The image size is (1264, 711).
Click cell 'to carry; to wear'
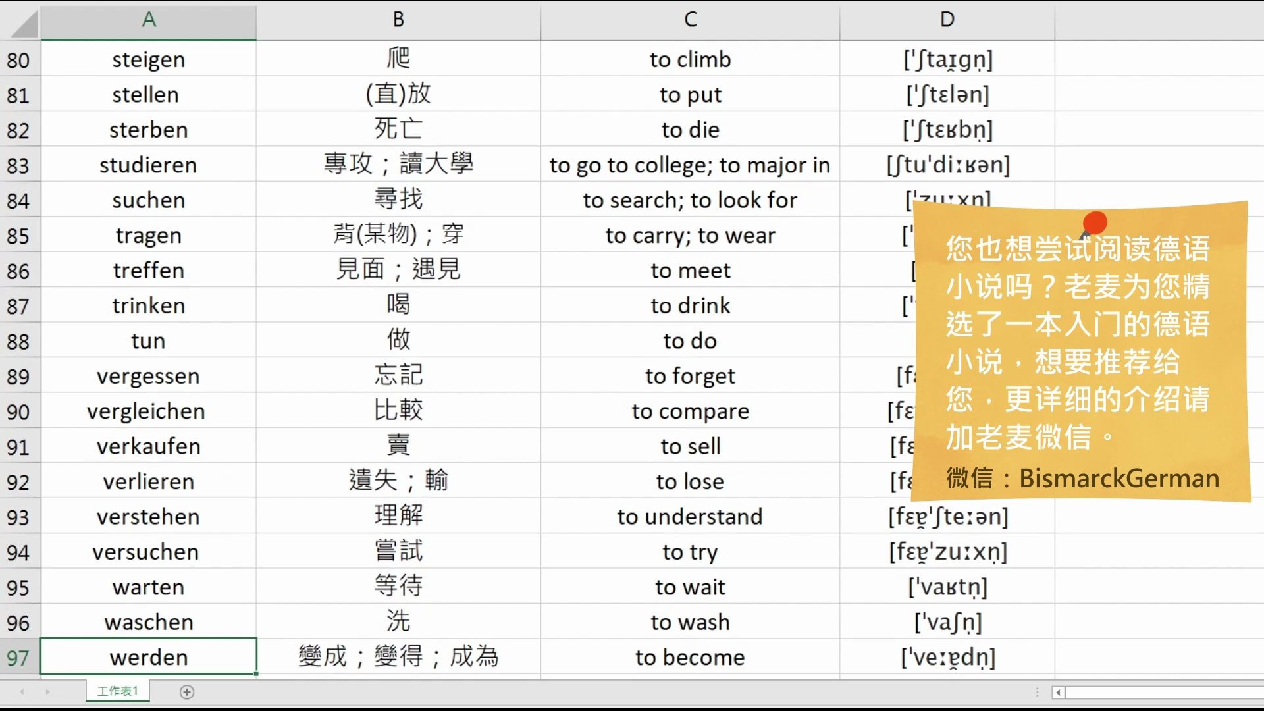(690, 235)
